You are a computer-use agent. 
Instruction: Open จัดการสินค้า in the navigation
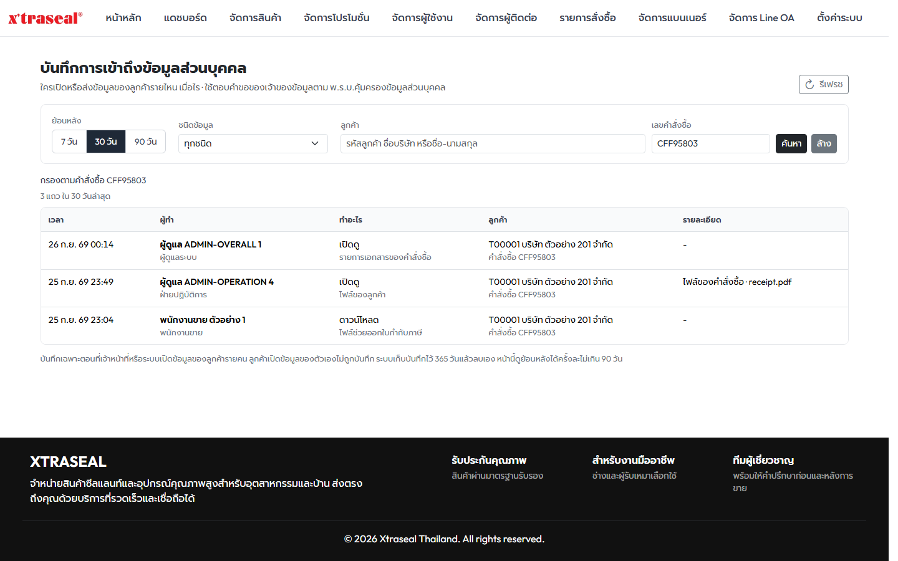point(256,18)
